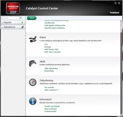Click the Videó section heading
Image resolution: width=123 pixels, height=117 pixels.
[43, 37]
